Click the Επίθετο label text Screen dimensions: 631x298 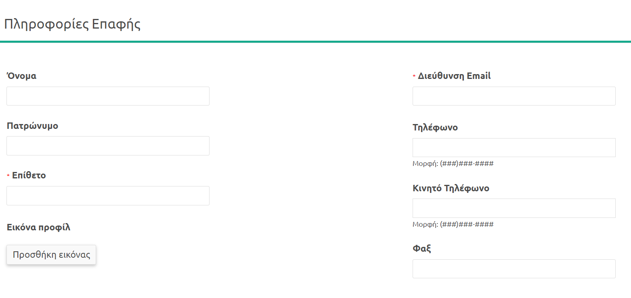tap(29, 176)
